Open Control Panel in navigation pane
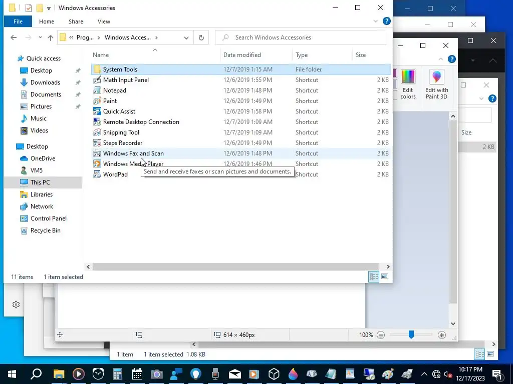This screenshot has height=384, width=513. click(49, 218)
